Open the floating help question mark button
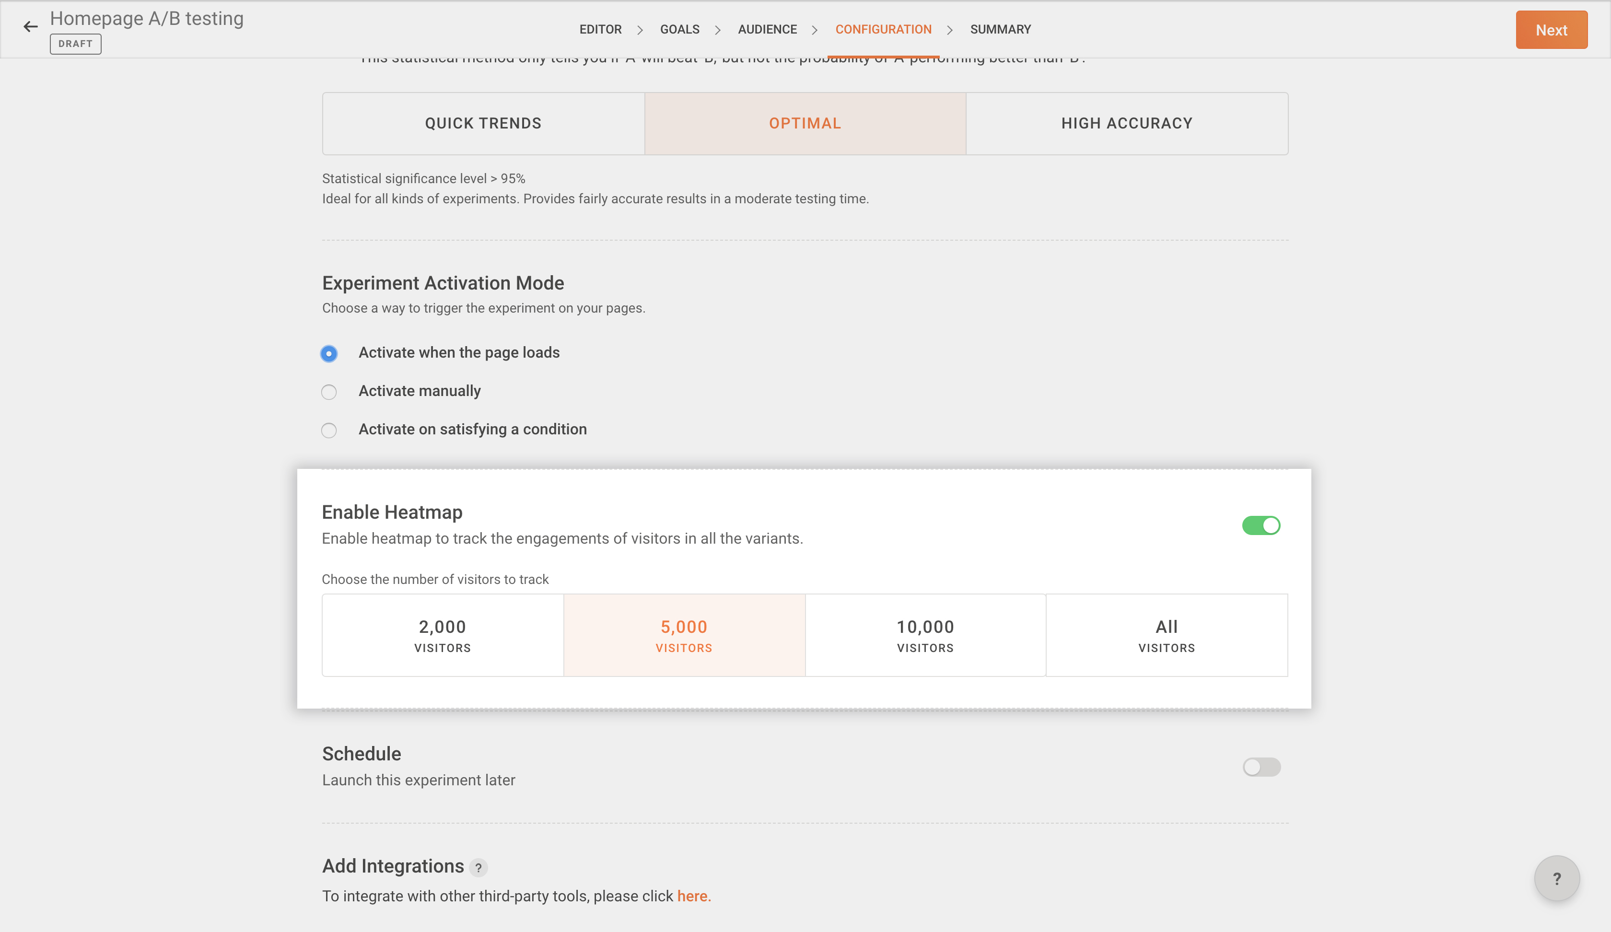 [x=1556, y=878]
